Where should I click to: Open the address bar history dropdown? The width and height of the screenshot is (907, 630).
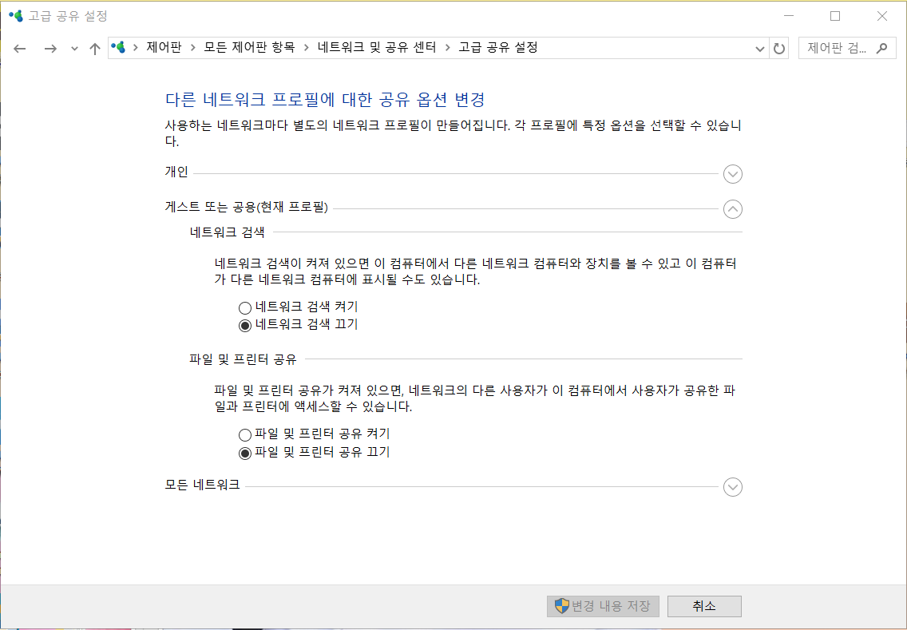[759, 47]
